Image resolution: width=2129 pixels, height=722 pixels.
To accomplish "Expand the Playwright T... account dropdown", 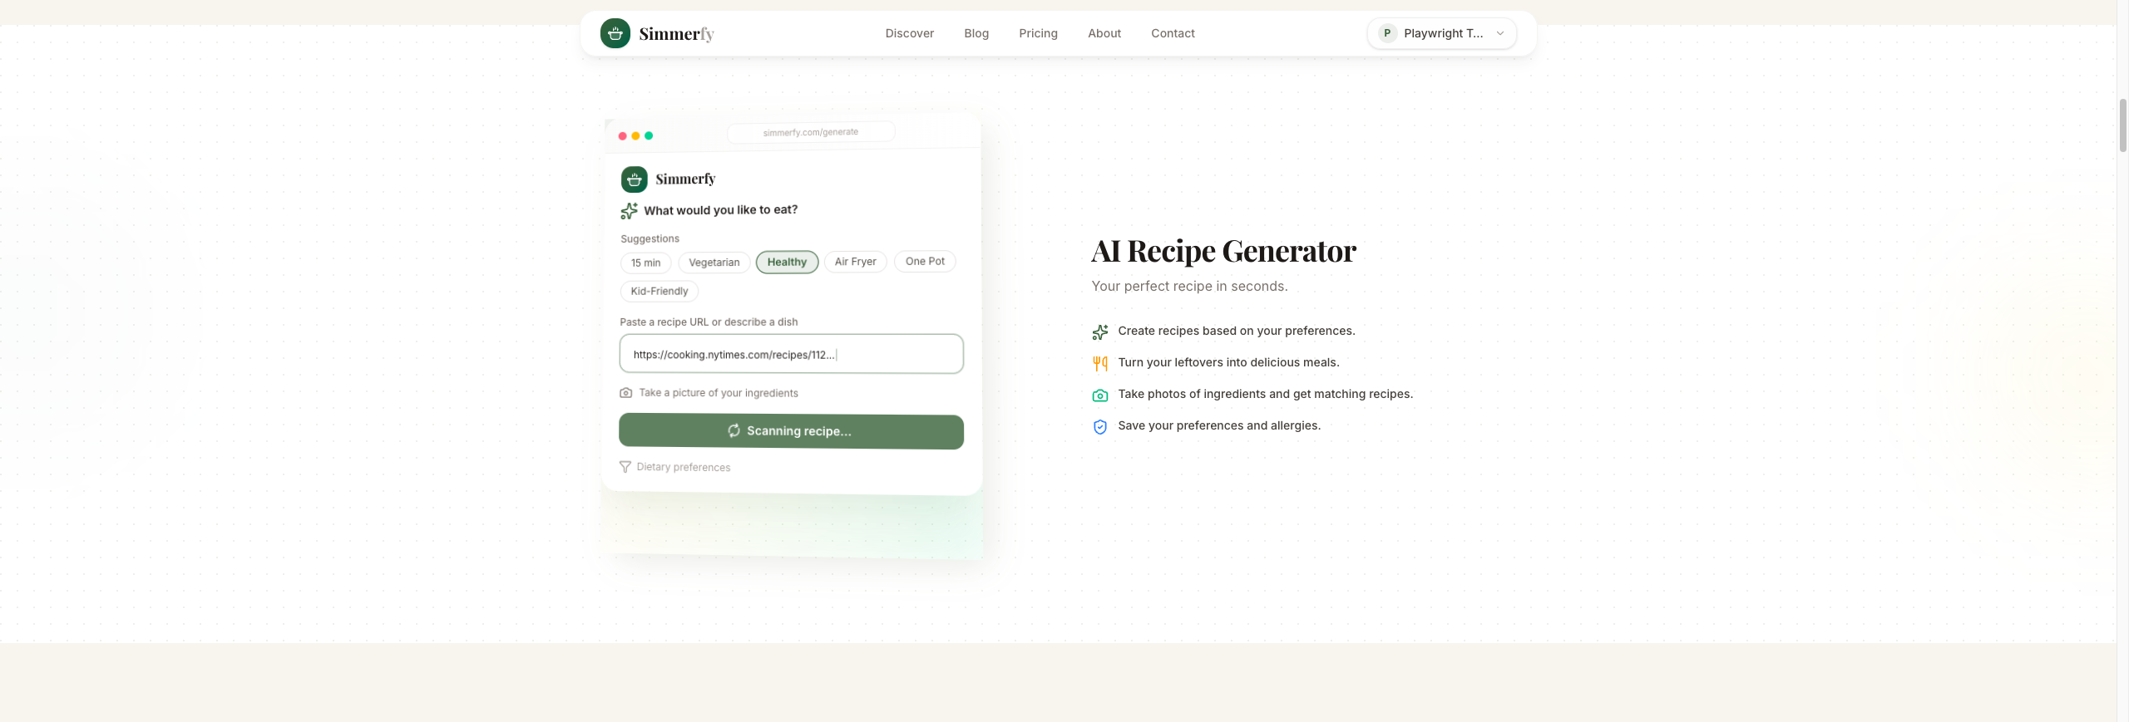I will [x=1442, y=33].
